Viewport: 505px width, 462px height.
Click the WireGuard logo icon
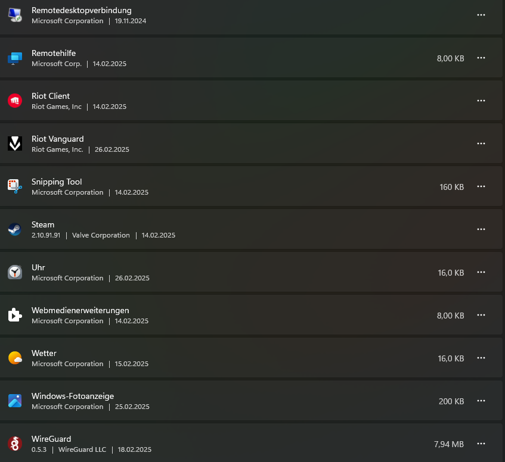(15, 444)
